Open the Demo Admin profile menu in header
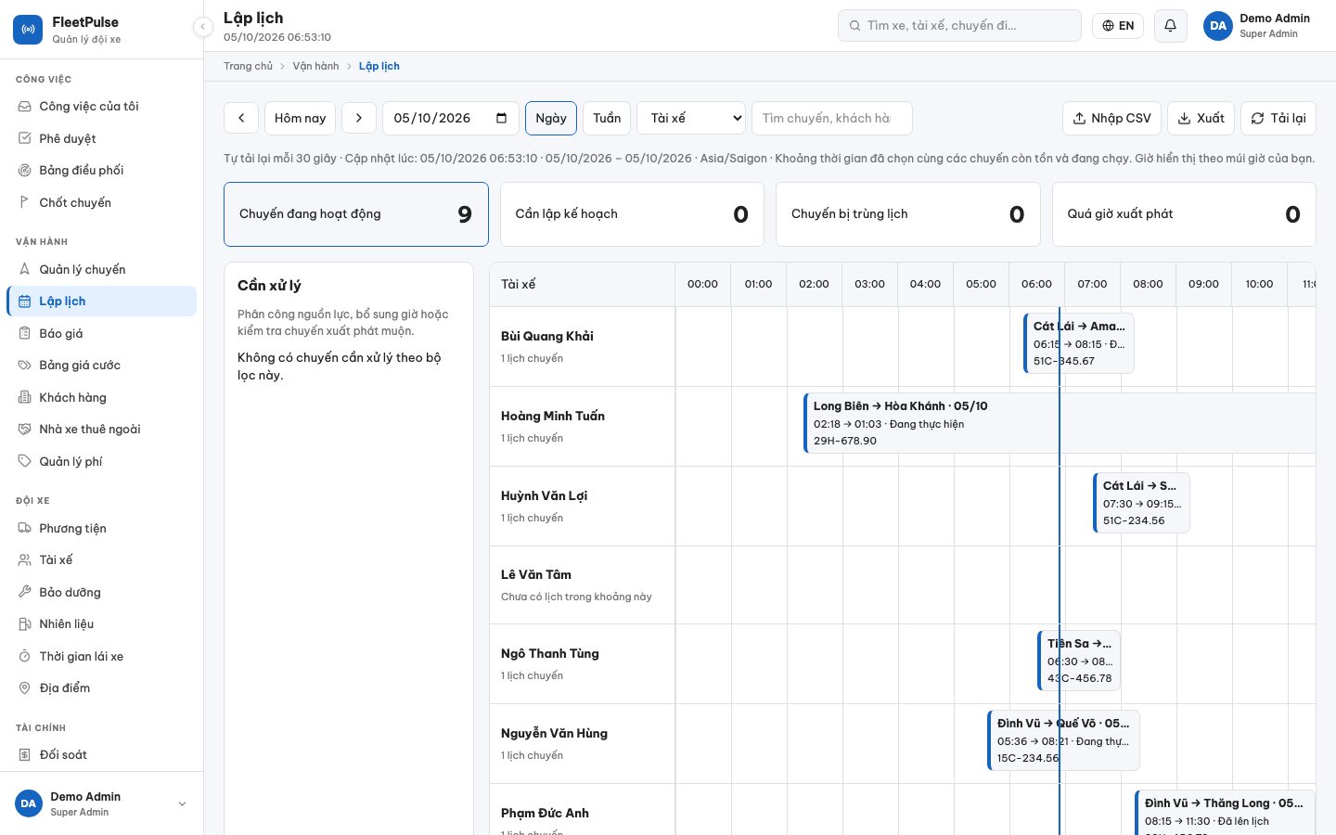This screenshot has width=1336, height=835. (x=1258, y=26)
